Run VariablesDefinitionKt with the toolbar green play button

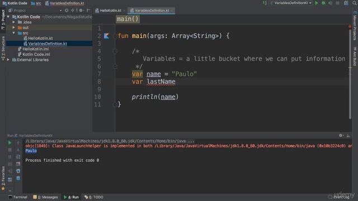(317, 3)
